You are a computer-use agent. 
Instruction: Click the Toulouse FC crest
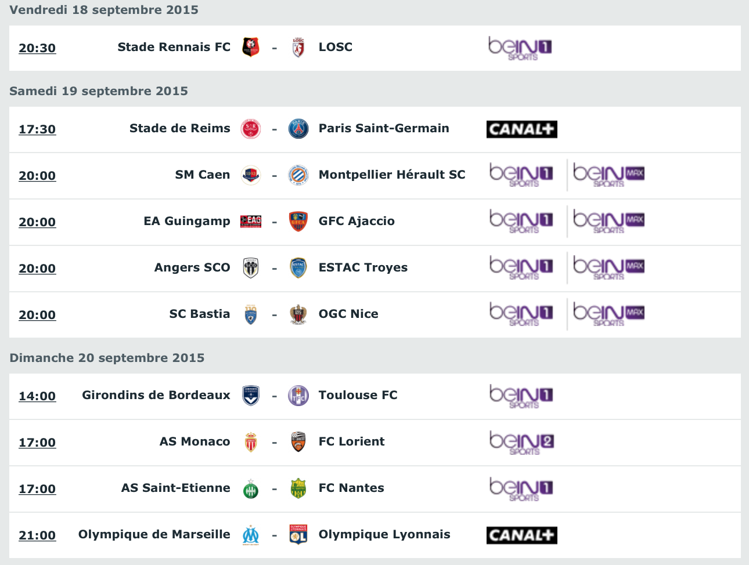tap(298, 395)
